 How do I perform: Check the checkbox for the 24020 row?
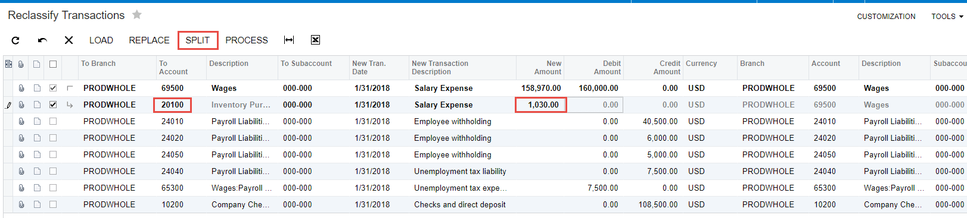click(53, 138)
